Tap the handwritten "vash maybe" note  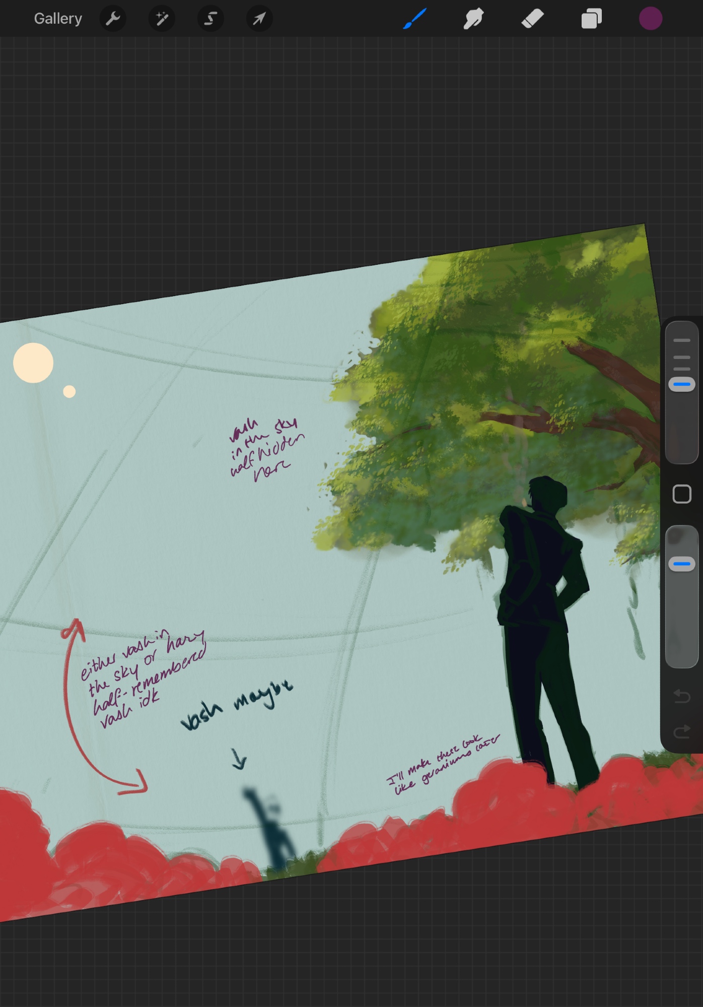pos(237,705)
